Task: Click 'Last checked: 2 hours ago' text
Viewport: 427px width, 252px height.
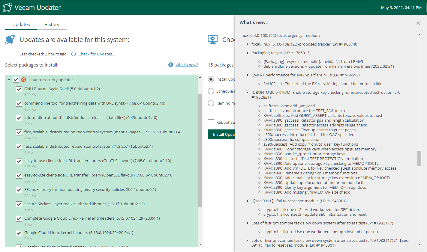Action: pyautogui.click(x=43, y=54)
